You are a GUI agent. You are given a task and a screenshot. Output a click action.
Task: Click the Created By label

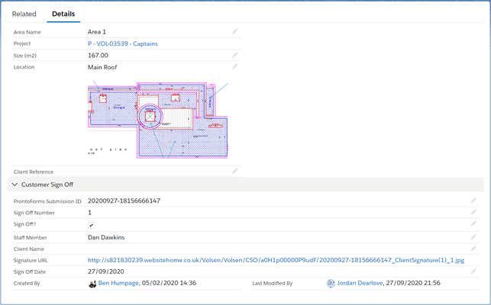point(27,284)
